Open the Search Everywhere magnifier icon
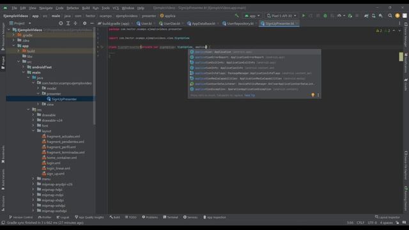 [x=390, y=15]
